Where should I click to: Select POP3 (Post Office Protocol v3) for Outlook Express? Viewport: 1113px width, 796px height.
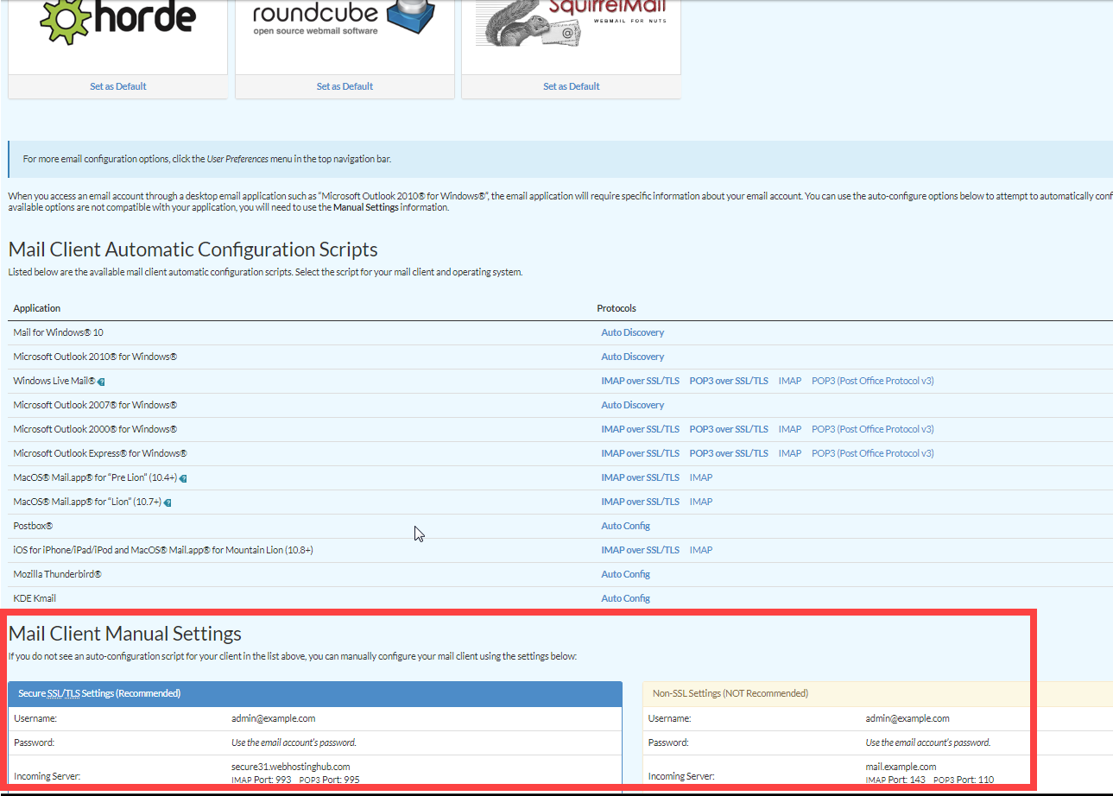pyautogui.click(x=872, y=453)
